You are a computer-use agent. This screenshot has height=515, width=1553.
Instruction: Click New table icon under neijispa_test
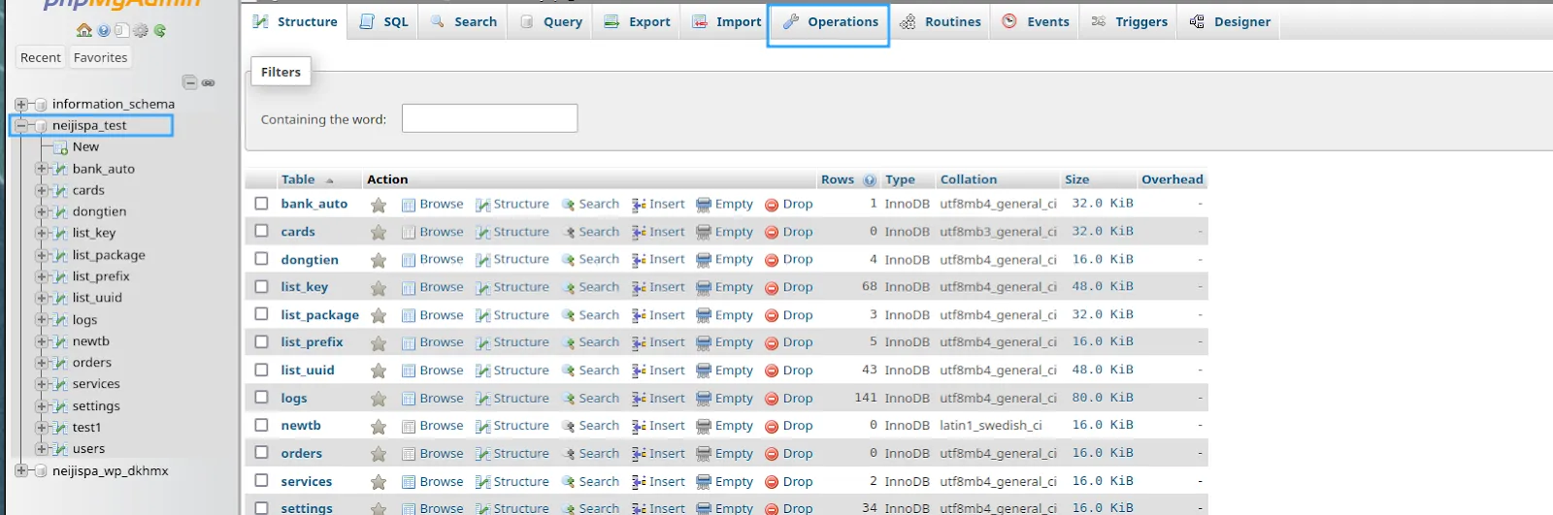[60, 147]
